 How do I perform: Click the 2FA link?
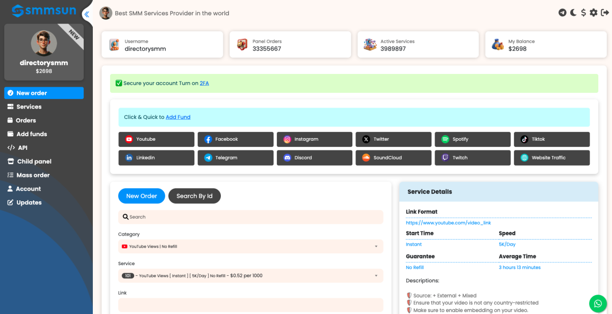(x=204, y=83)
